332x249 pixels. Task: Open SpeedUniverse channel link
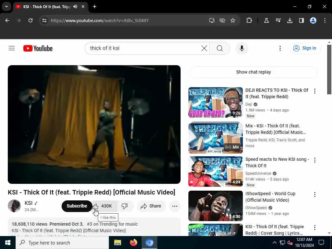[x=258, y=173]
